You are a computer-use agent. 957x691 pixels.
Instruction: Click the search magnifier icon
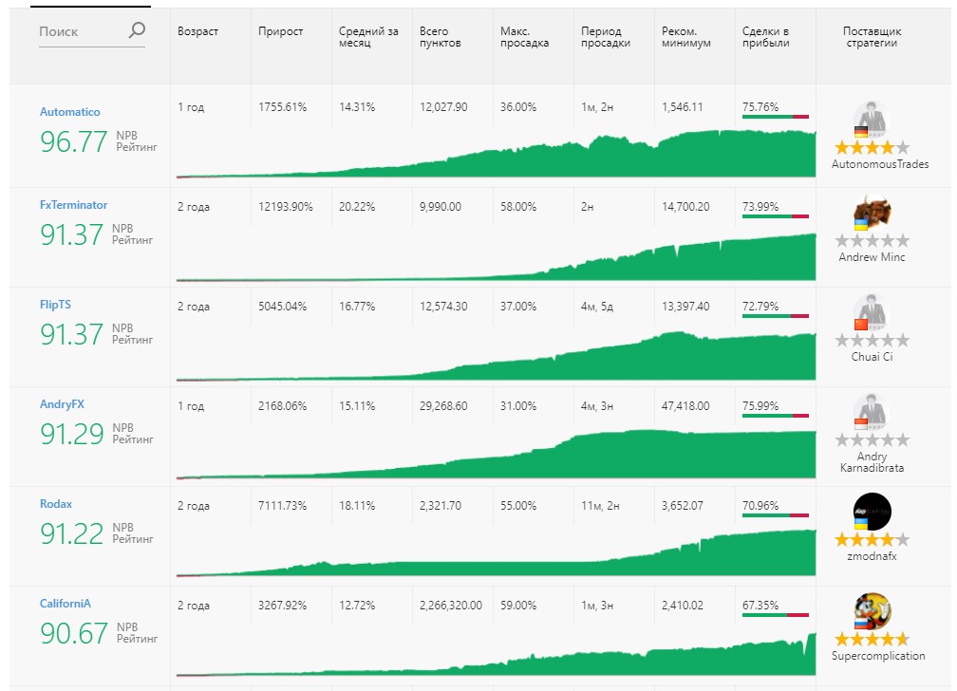(137, 31)
